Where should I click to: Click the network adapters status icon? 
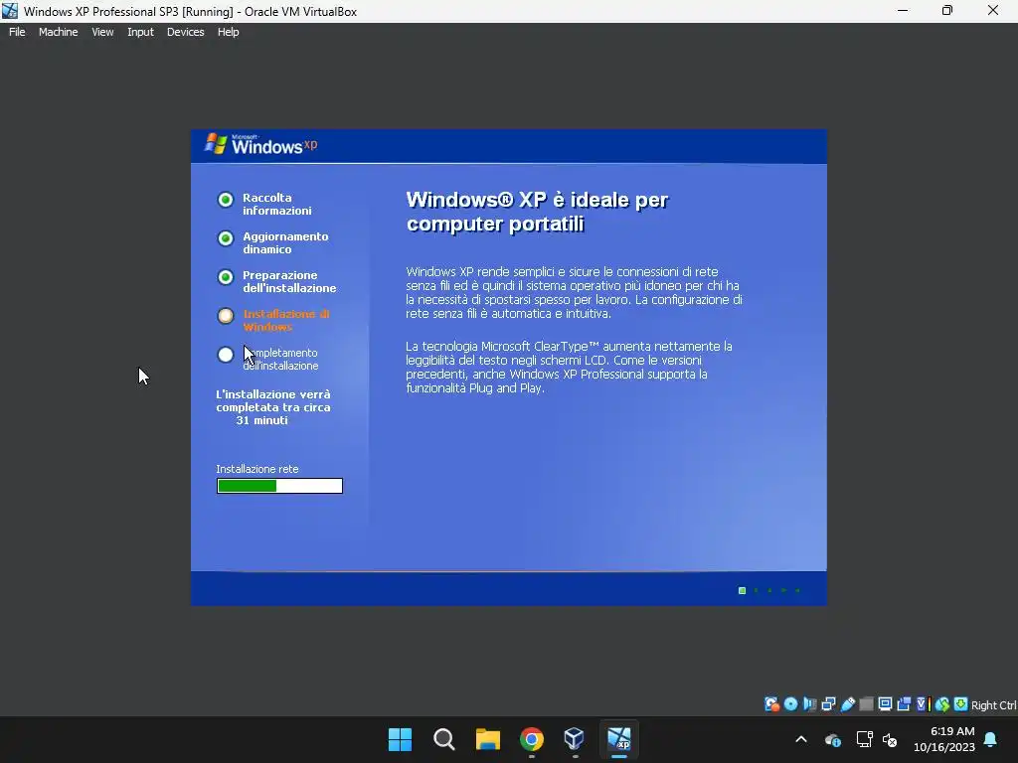[828, 704]
